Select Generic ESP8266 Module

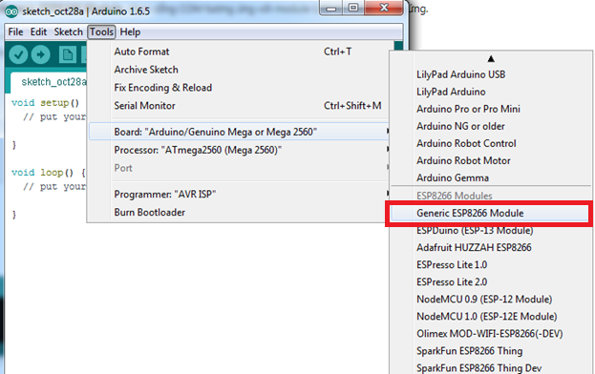pos(490,213)
